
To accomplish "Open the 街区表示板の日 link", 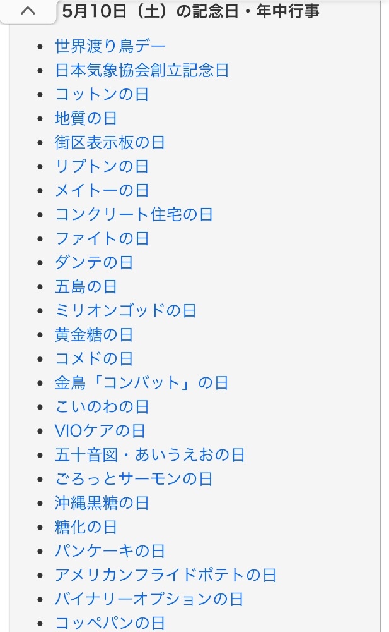I will (110, 142).
